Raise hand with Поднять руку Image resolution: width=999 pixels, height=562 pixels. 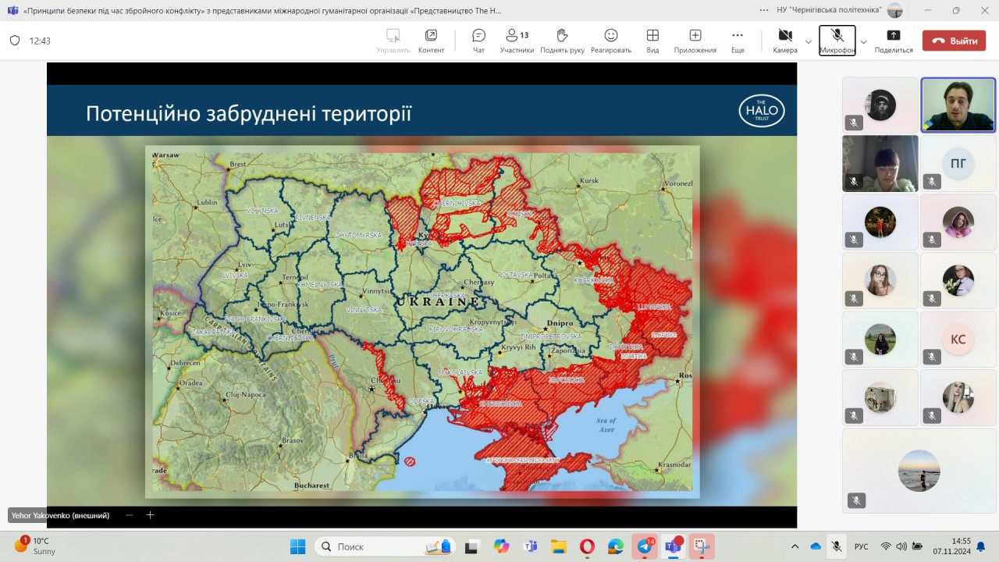click(x=562, y=41)
